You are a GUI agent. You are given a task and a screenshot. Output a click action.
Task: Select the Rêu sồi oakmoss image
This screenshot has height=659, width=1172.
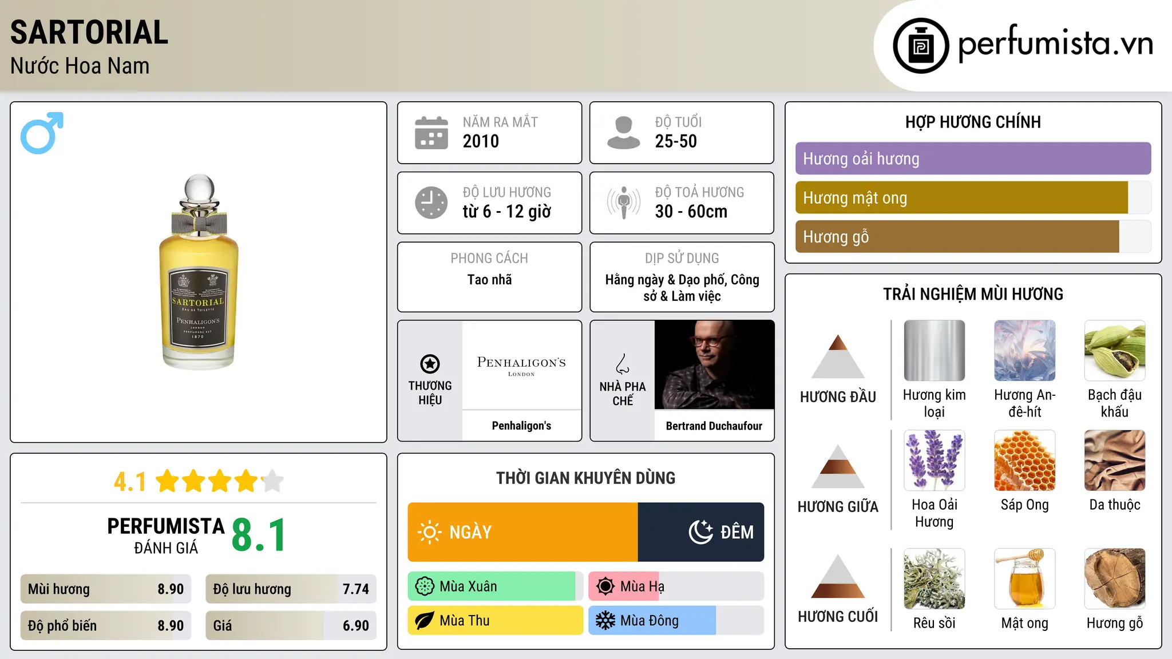coord(934,578)
